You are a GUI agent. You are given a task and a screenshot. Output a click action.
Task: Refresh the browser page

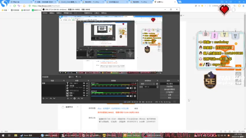pyautogui.click(x=14, y=6)
